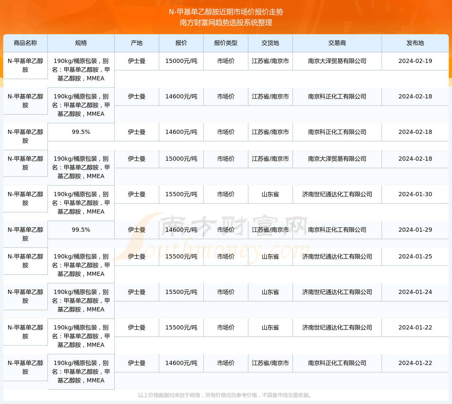Select the 190kg/桶 spec in the 2024-01-24 row
452x404 pixels.
(81, 301)
